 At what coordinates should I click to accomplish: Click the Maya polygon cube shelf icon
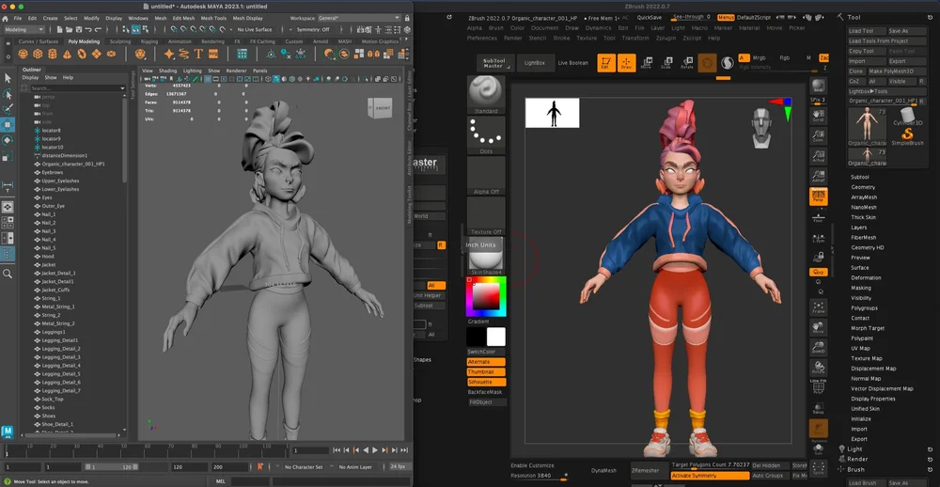pos(38,54)
